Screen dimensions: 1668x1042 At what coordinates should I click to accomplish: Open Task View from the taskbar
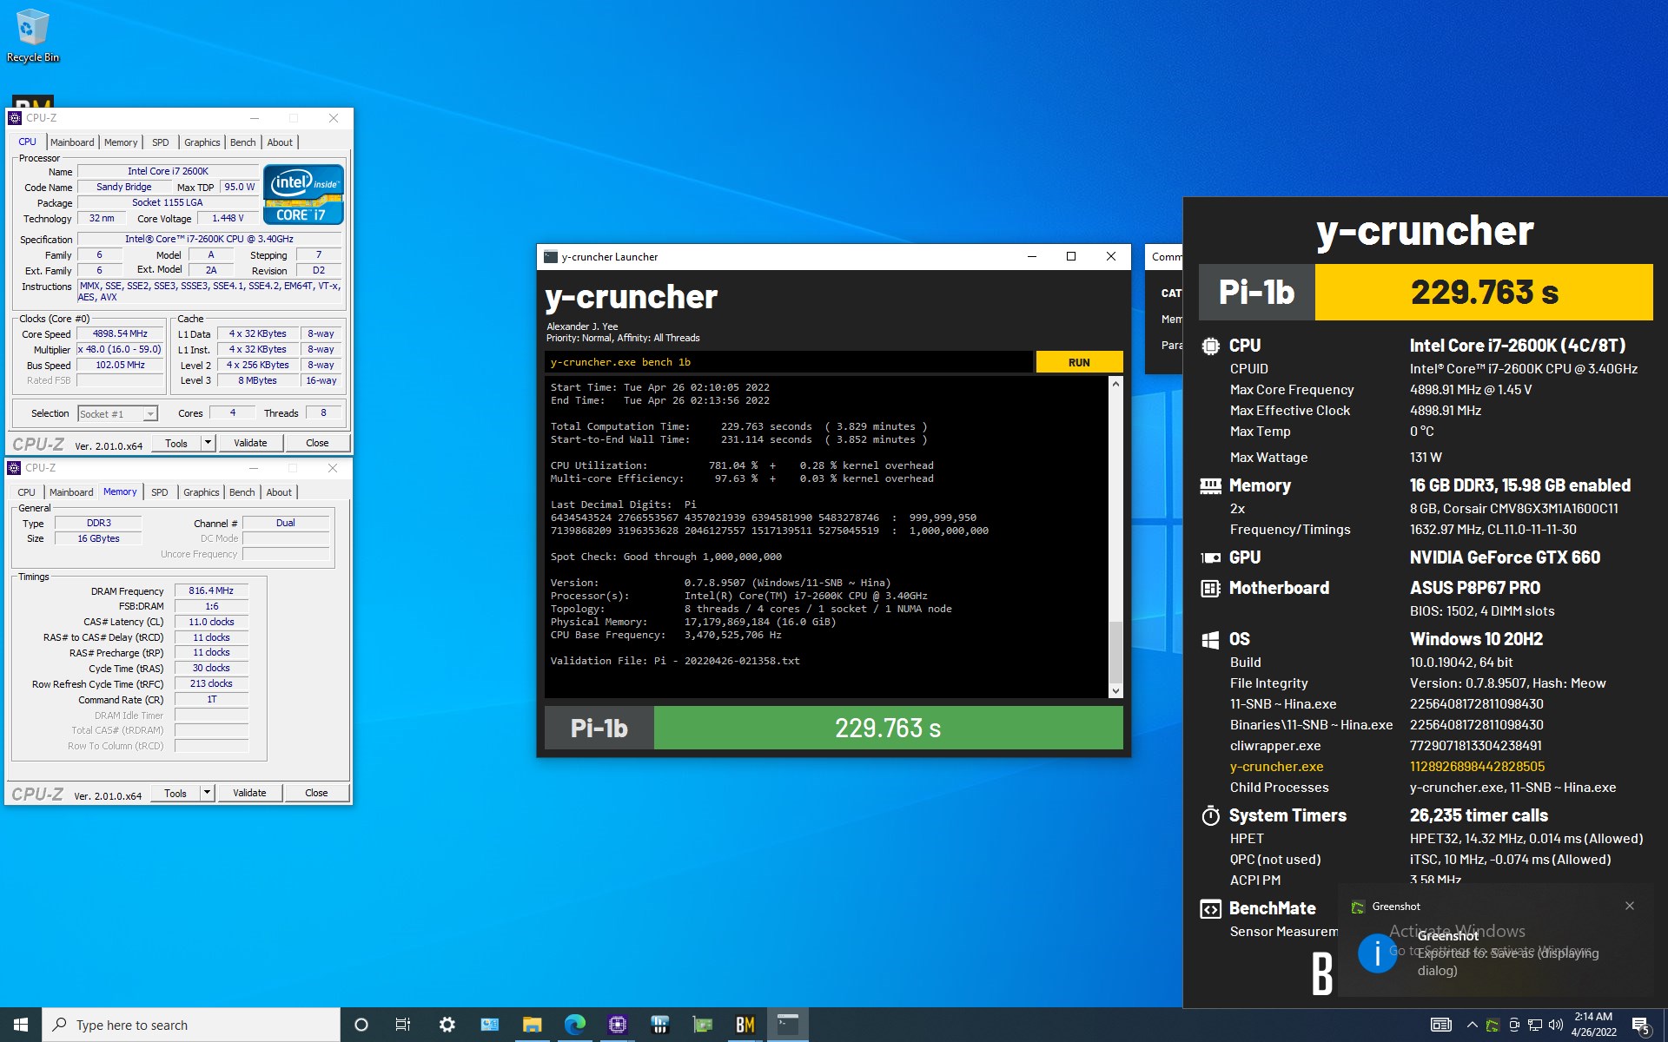tap(403, 1025)
